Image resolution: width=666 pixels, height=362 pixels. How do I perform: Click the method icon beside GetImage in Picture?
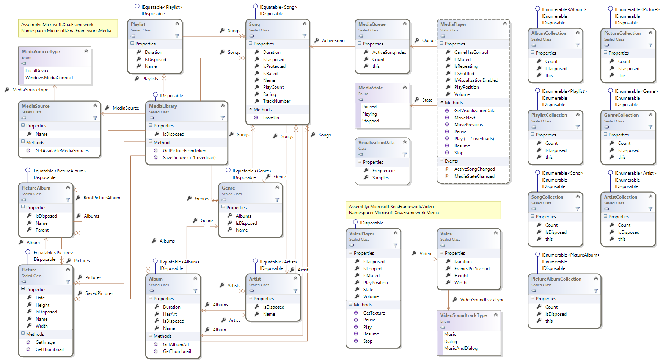28,342
